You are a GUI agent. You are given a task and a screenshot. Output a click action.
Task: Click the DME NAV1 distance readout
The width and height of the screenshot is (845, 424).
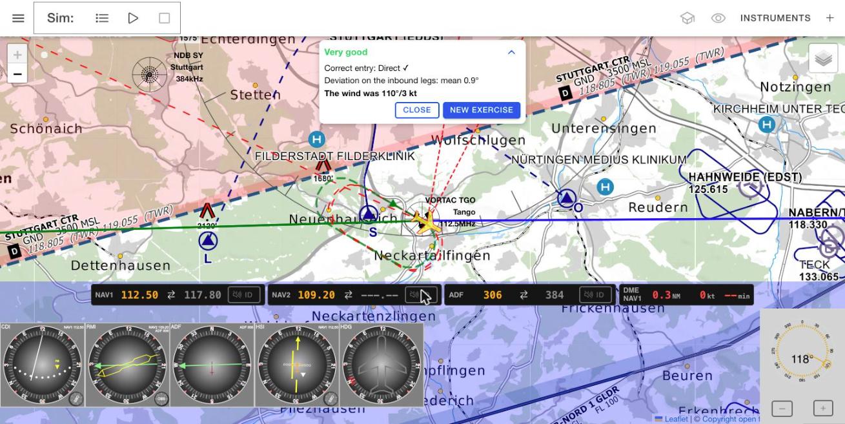coord(666,295)
